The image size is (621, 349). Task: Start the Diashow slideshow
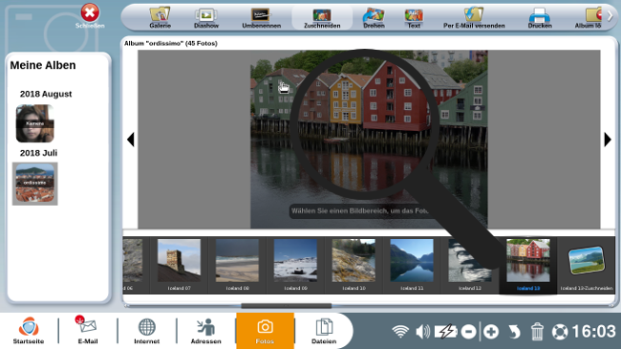(206, 18)
